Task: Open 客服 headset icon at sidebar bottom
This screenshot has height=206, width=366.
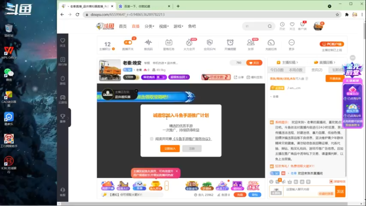Action: pos(63,192)
